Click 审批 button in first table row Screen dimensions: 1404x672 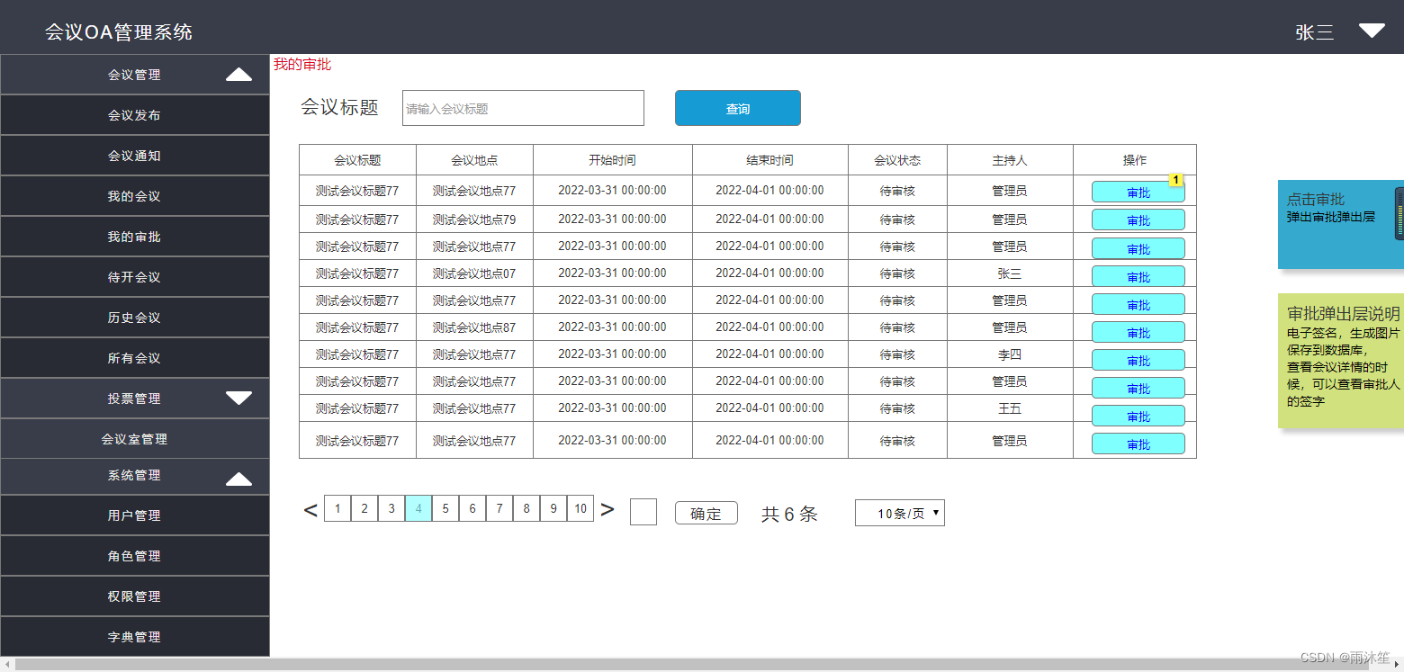tap(1138, 193)
